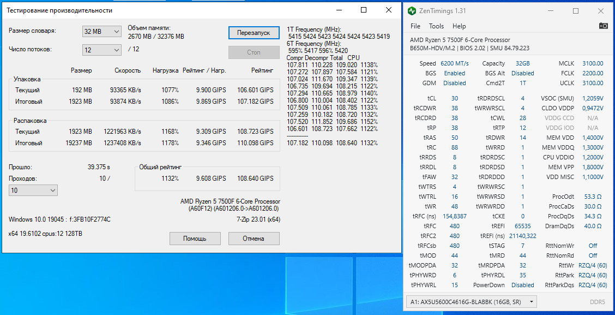Click the tRC value 88
Screen dimensions: 615x315
pos(455,147)
